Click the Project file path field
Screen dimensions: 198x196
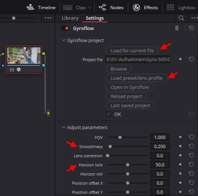click(x=138, y=59)
